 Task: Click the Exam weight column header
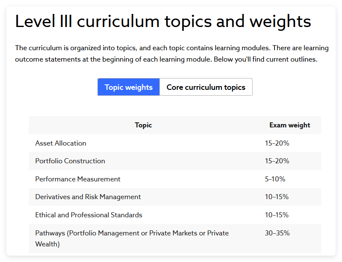pyautogui.click(x=290, y=125)
